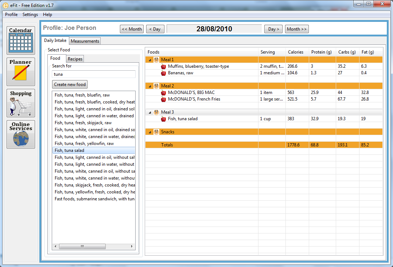Click the 28/08/2010 date display

(214, 29)
